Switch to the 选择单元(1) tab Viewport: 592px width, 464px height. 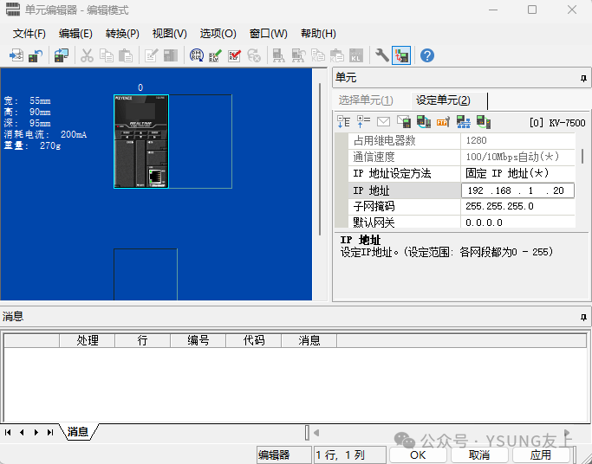tap(365, 100)
